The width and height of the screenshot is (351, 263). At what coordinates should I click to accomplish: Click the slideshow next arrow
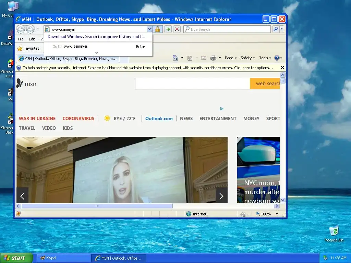pos(221,196)
